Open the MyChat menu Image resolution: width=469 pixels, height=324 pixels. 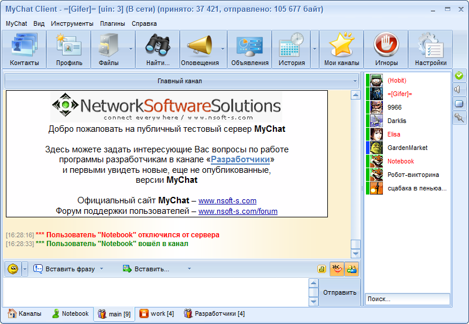(16, 23)
